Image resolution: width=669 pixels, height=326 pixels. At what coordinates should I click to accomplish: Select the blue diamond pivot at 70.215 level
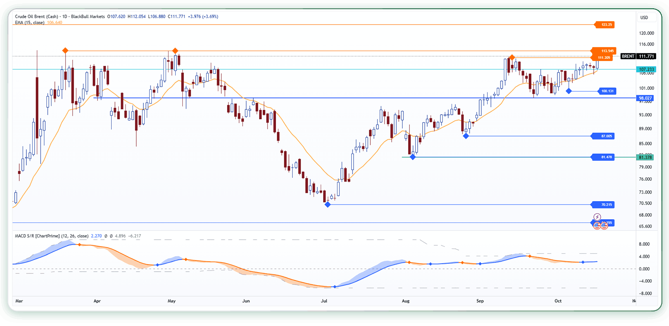[328, 205]
